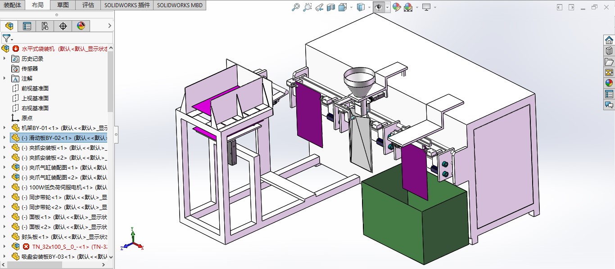615x269 pixels.
Task: Open the SOLIDWORKS Forum task pane
Action: pos(609,105)
